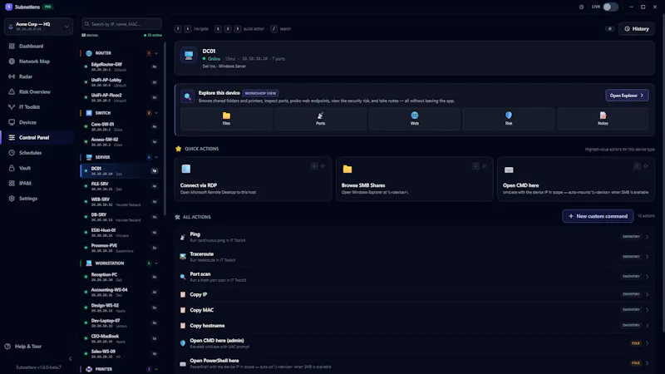Open the Acme Corp — HQ network dropdown

[38, 27]
